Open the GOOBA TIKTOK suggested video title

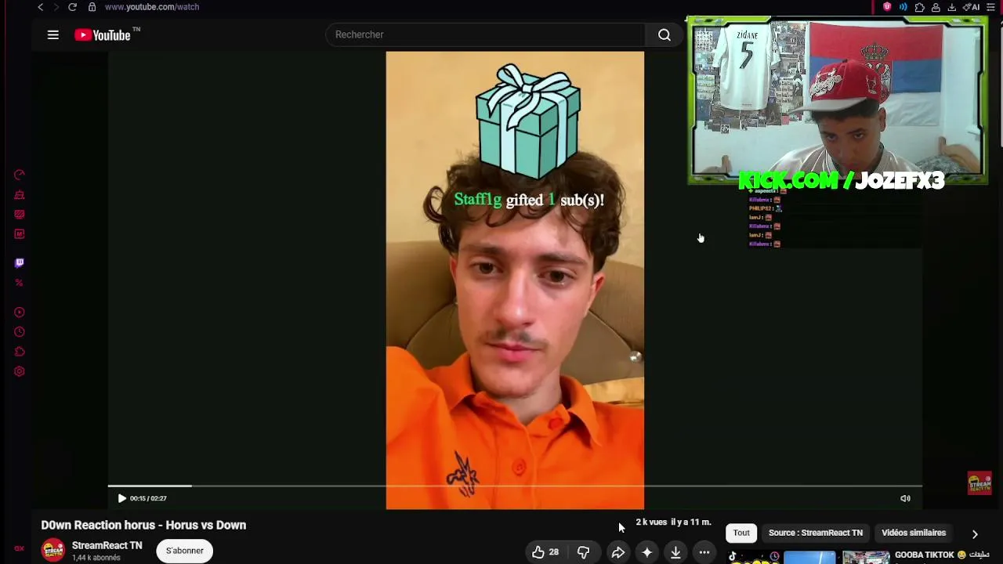pos(942,555)
